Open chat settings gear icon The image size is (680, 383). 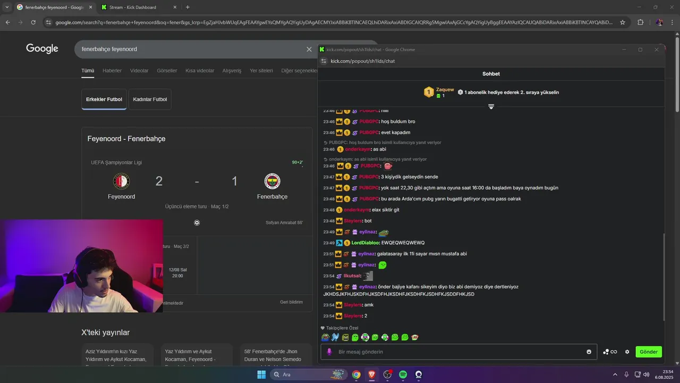(x=627, y=352)
